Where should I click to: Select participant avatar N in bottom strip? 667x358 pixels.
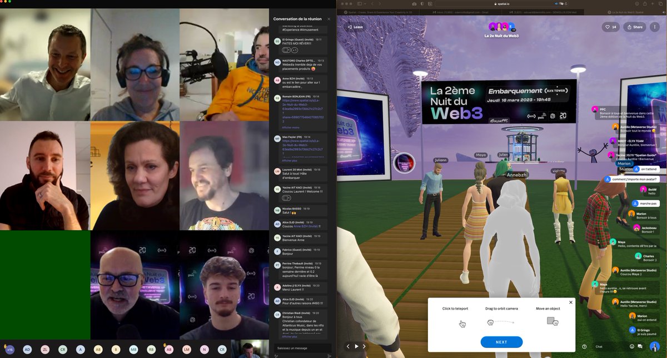click(x=205, y=350)
